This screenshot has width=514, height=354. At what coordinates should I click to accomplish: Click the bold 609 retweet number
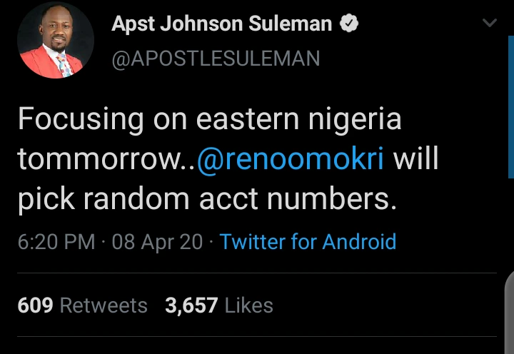(35, 305)
